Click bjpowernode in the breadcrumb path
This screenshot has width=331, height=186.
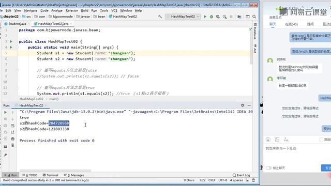[61, 17]
